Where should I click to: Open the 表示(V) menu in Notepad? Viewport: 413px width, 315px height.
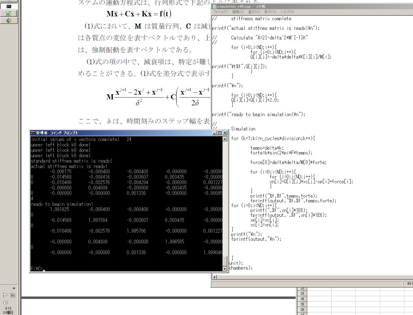(x=270, y=12)
